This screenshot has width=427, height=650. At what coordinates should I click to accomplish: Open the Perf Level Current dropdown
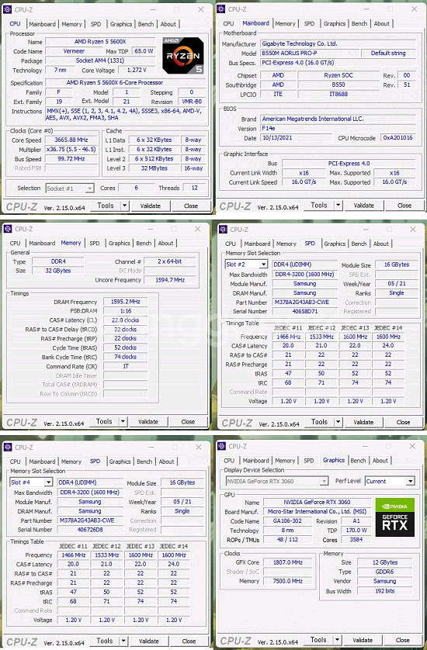point(410,481)
